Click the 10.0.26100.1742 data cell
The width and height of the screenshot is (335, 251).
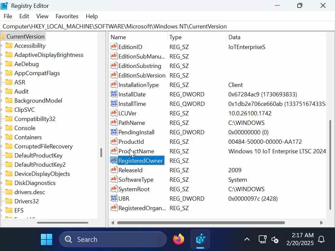pyautogui.click(x=250, y=113)
